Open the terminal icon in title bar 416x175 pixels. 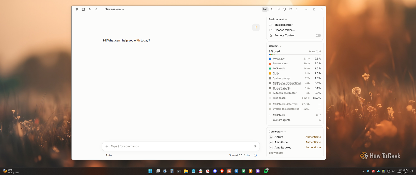(x=272, y=9)
